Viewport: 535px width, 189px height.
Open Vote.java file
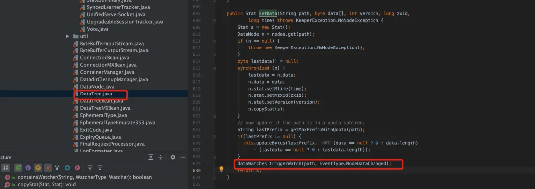click(98, 29)
